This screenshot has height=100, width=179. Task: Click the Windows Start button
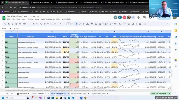click(x=3, y=98)
